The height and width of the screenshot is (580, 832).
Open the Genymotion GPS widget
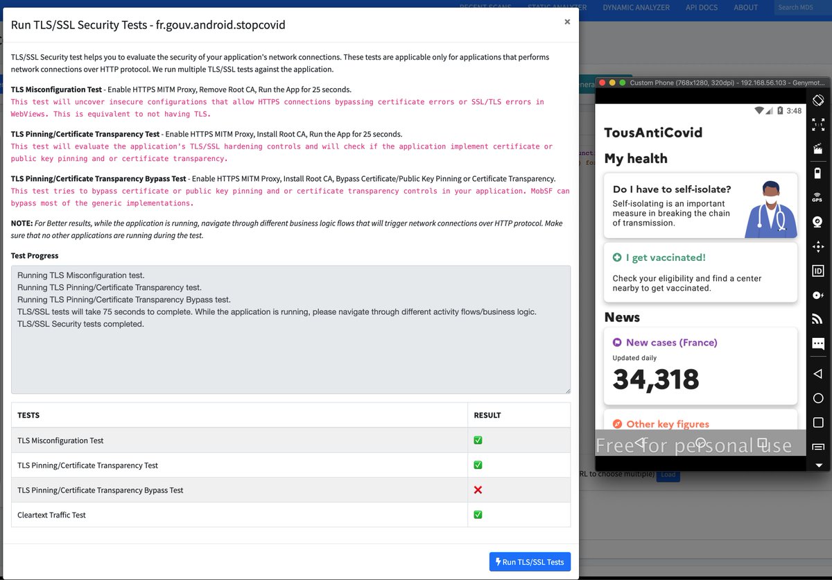coord(817,197)
